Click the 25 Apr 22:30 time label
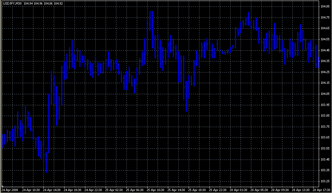This screenshot has width=332, height=193. click(218, 190)
